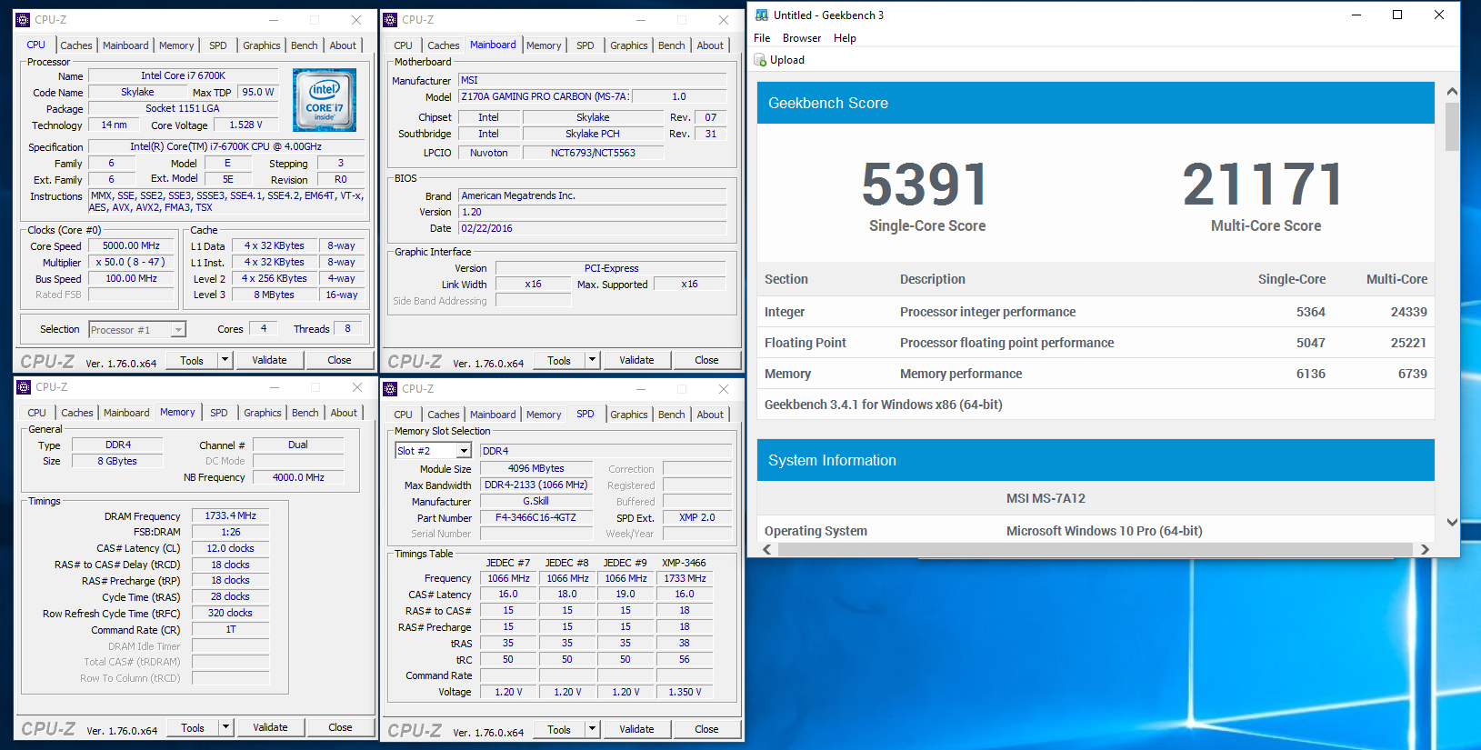Click the DRAM Frequency 1733.4 MHz field
This screenshot has width=1481, height=750.
pyautogui.click(x=230, y=515)
